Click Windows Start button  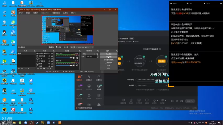pos(3,123)
